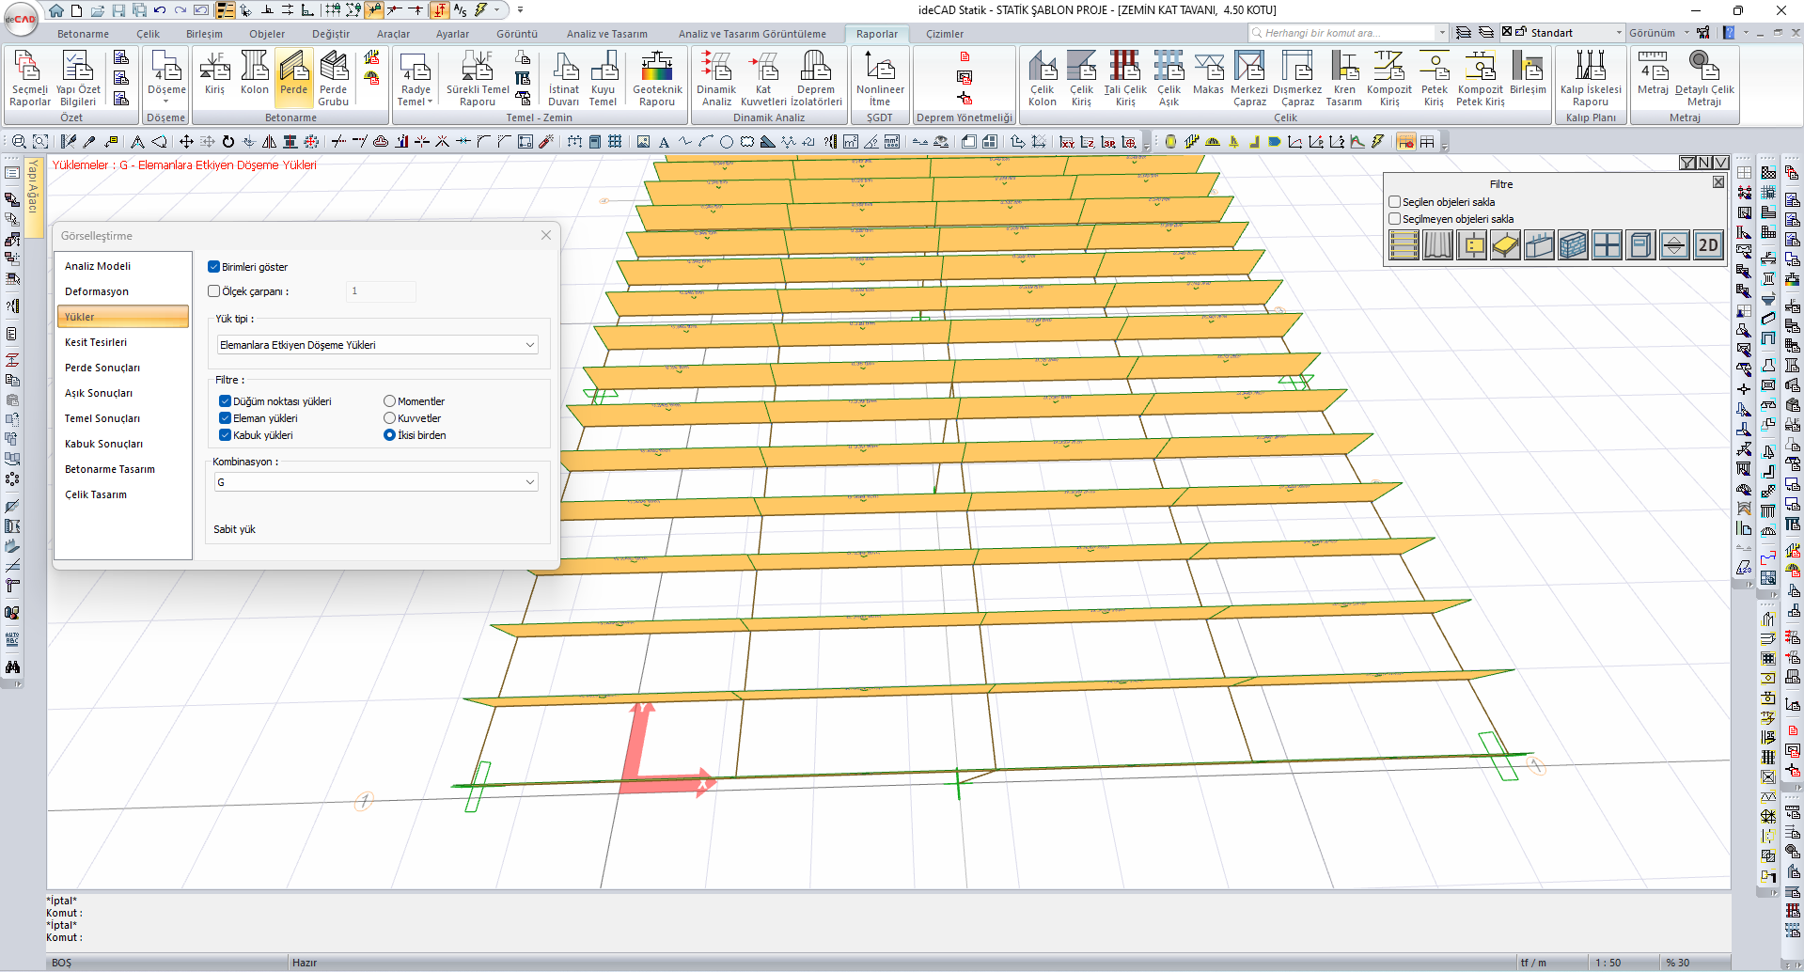Expand Standart layout dropdown
Screen dimensions: 1804x972
[x=1618, y=33]
